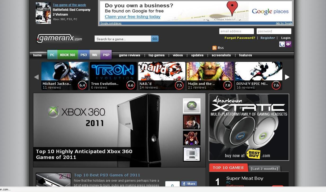Show previous games in carousel
The width and height of the screenshot is (326, 192).
pyautogui.click(x=36, y=77)
